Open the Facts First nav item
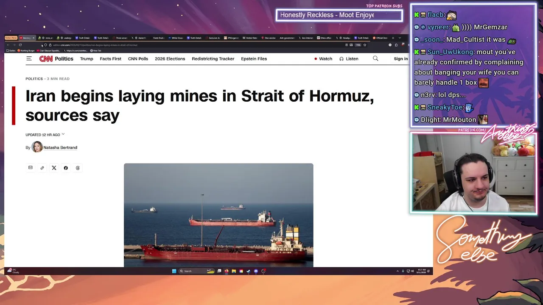The height and width of the screenshot is (305, 543). pyautogui.click(x=111, y=59)
